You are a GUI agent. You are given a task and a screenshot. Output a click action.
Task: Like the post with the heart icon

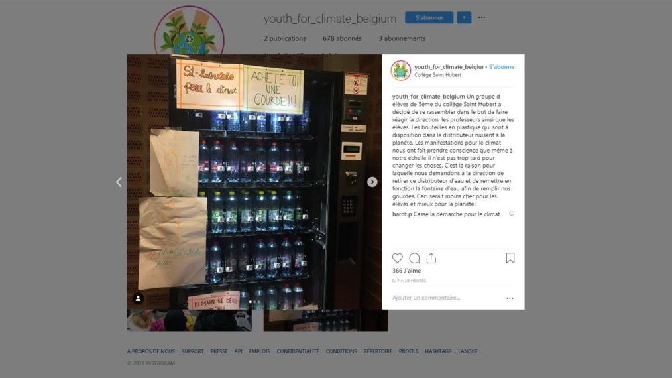[397, 258]
